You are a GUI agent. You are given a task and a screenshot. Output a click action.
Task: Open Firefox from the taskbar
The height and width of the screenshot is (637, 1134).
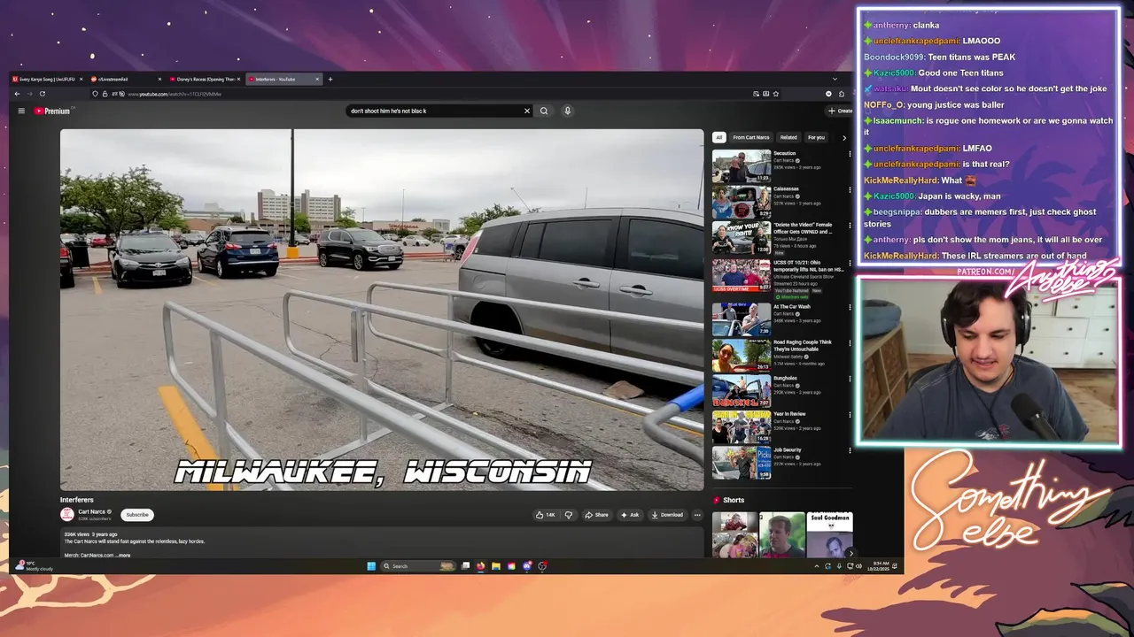point(481,566)
